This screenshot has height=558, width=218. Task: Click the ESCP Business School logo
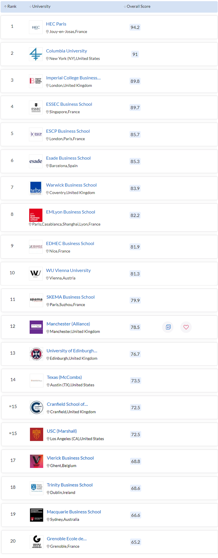point(36,134)
